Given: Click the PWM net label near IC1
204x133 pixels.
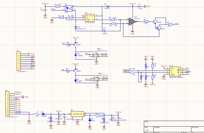Looking at the screenshot, I should (53, 9).
